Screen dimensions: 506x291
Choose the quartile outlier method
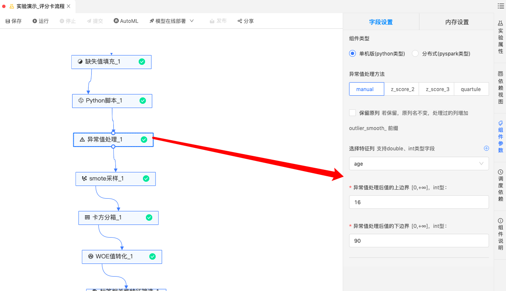[x=471, y=89]
